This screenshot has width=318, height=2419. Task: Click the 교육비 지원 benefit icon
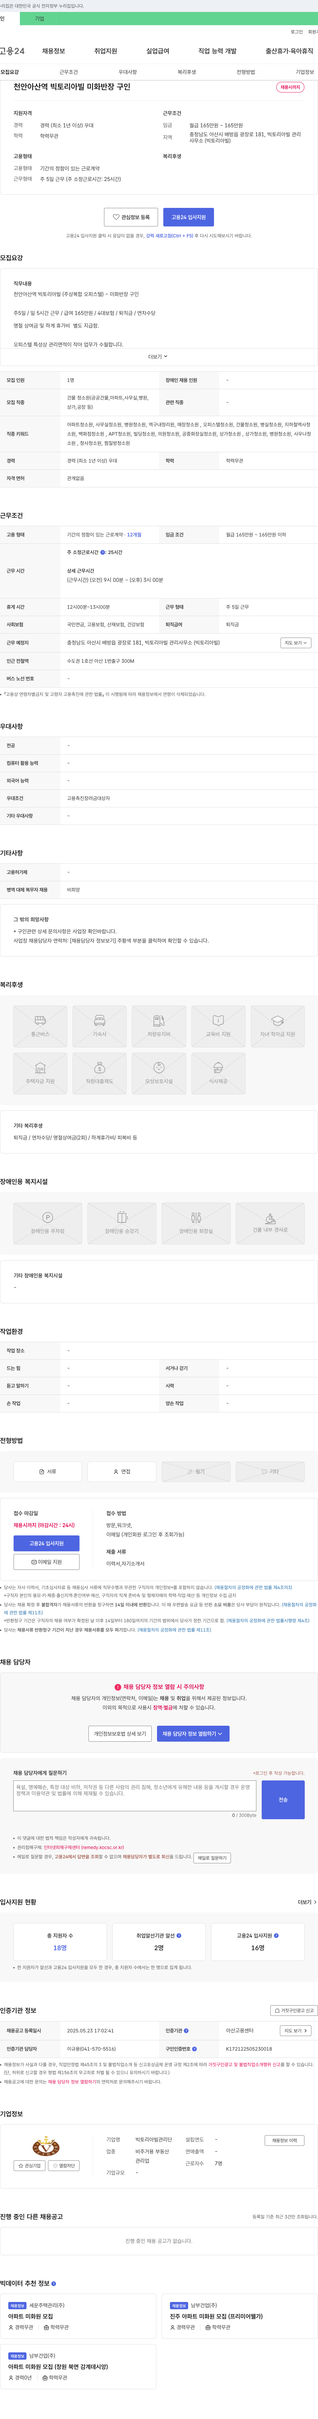(x=219, y=1026)
